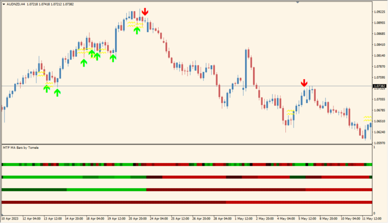Viewport: 388px width, 223px height.
Task: Click the yellow wave marker at far right edge
Action: pos(367,119)
